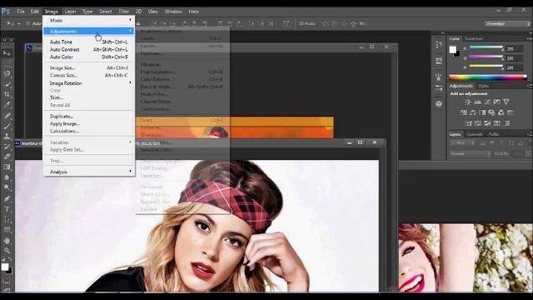Open the Window menu
Image resolution: width=533 pixels, height=300 pixels.
(x=173, y=11)
